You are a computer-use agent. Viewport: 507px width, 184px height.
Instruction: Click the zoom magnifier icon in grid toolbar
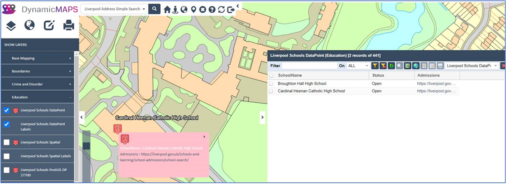click(400, 66)
